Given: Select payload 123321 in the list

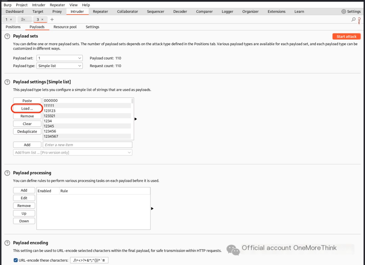Looking at the screenshot, I should pos(87,116).
